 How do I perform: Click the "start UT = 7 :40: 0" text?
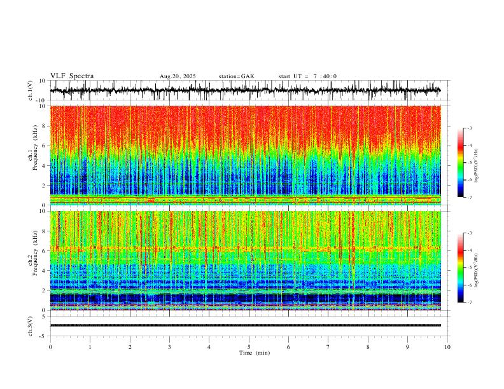coord(307,76)
